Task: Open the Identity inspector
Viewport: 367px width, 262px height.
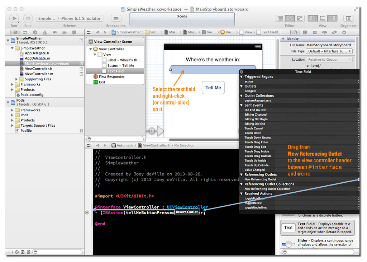Action: tap(315, 32)
